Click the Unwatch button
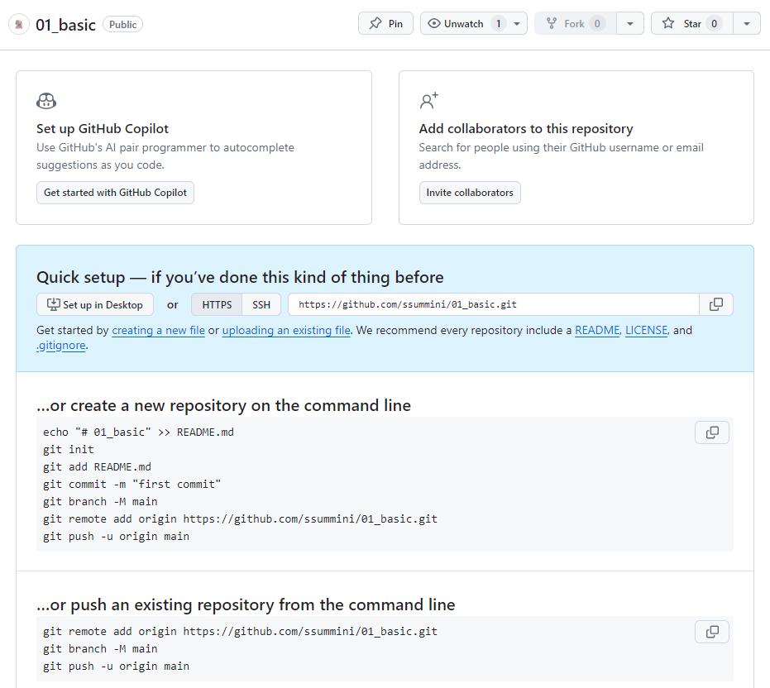The height and width of the screenshot is (688, 770). tap(473, 24)
